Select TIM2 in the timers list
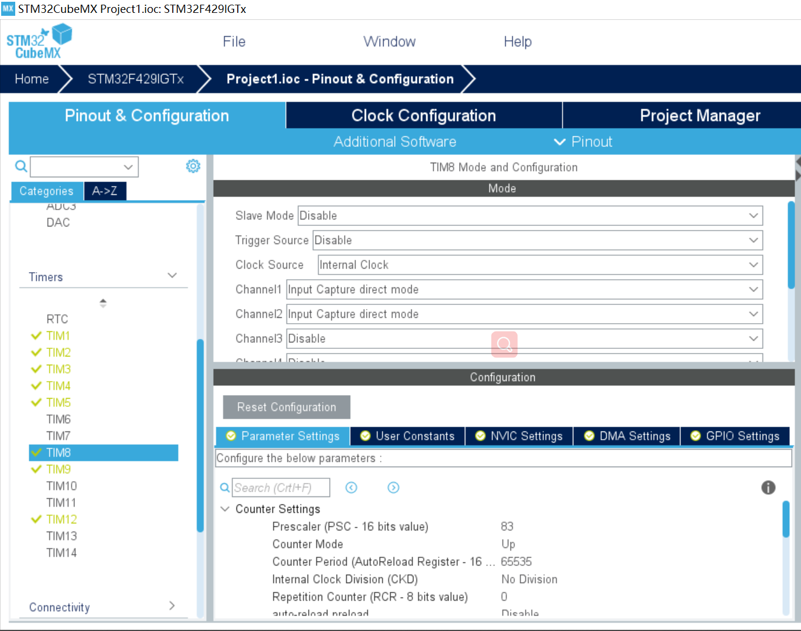The height and width of the screenshot is (631, 801). pyautogui.click(x=59, y=352)
